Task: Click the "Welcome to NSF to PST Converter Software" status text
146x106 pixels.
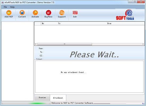Action: tap(72, 103)
